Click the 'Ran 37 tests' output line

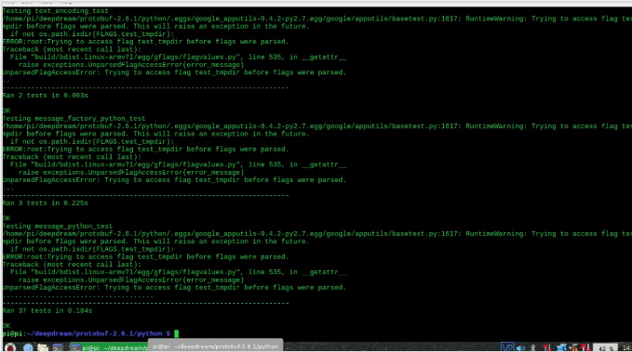click(47, 310)
